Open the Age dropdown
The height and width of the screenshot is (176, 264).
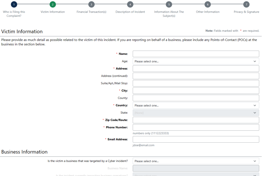click(x=195, y=61)
